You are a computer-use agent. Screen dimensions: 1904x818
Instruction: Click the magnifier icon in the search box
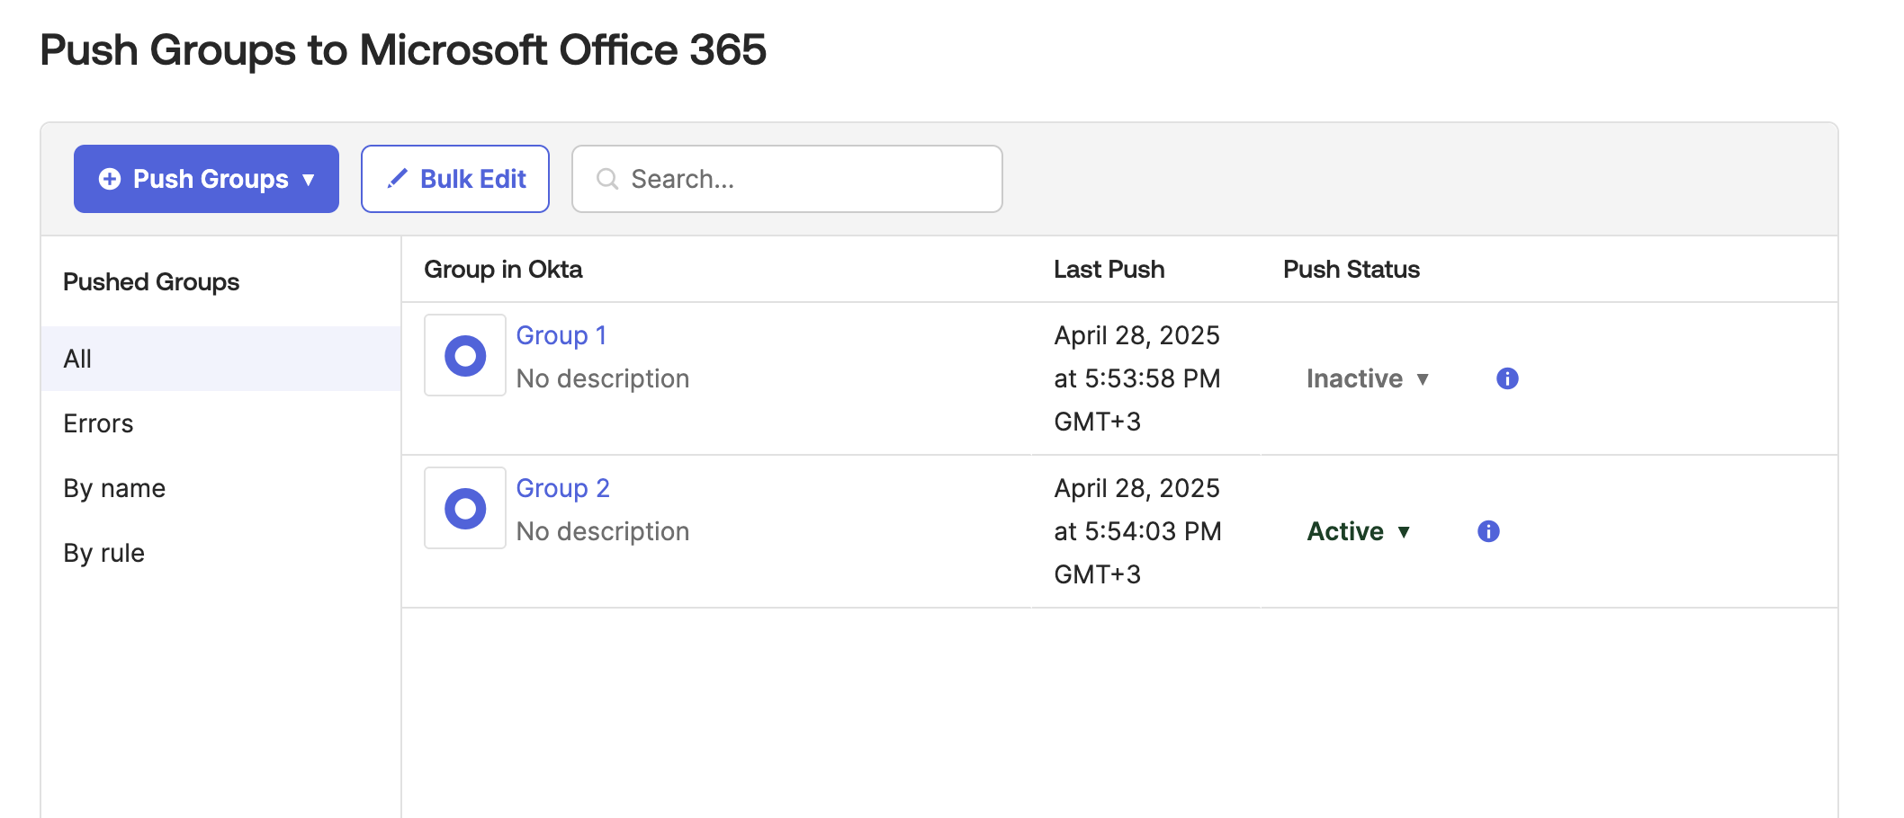(607, 179)
